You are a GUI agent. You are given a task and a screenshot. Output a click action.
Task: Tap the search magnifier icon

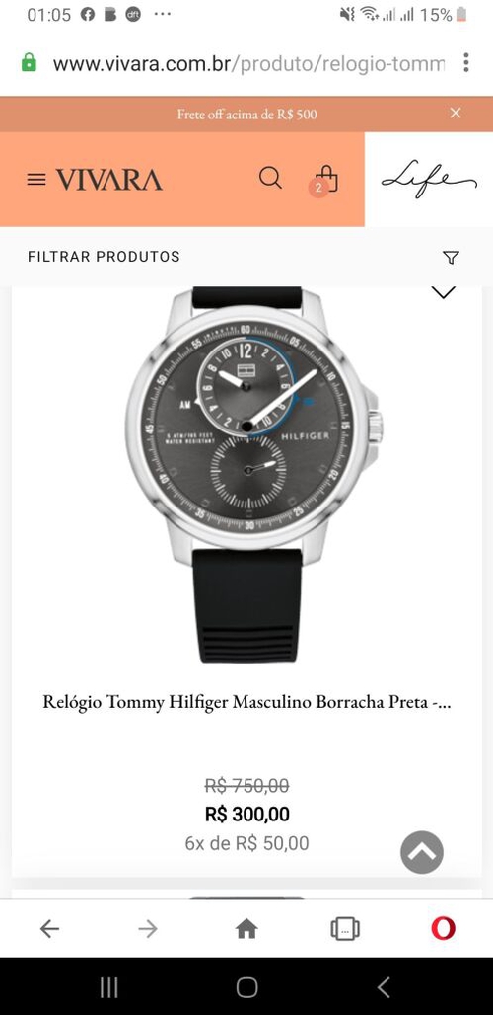pyautogui.click(x=270, y=178)
